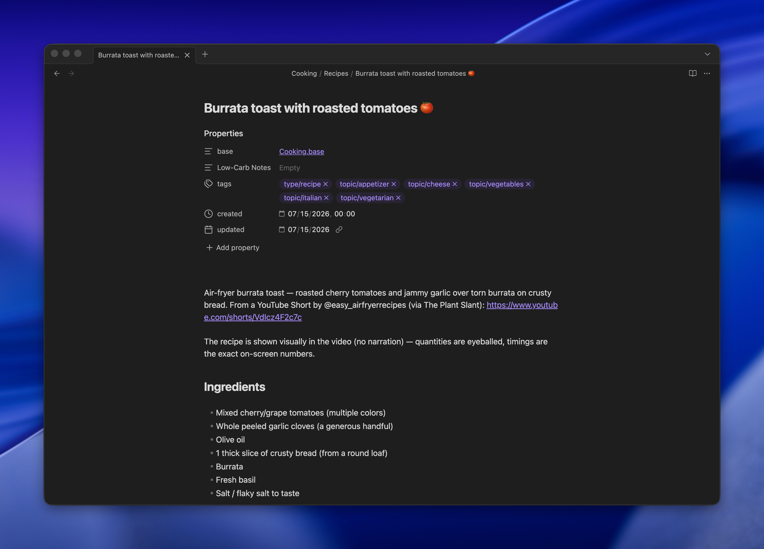Go to Cooking folder in breadcrumb
The image size is (764, 549).
tap(304, 73)
